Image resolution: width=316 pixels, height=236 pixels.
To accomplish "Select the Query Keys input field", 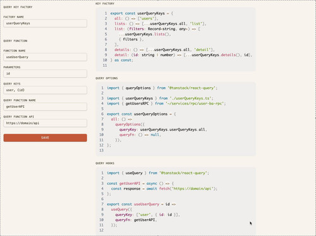I will point(45,90).
